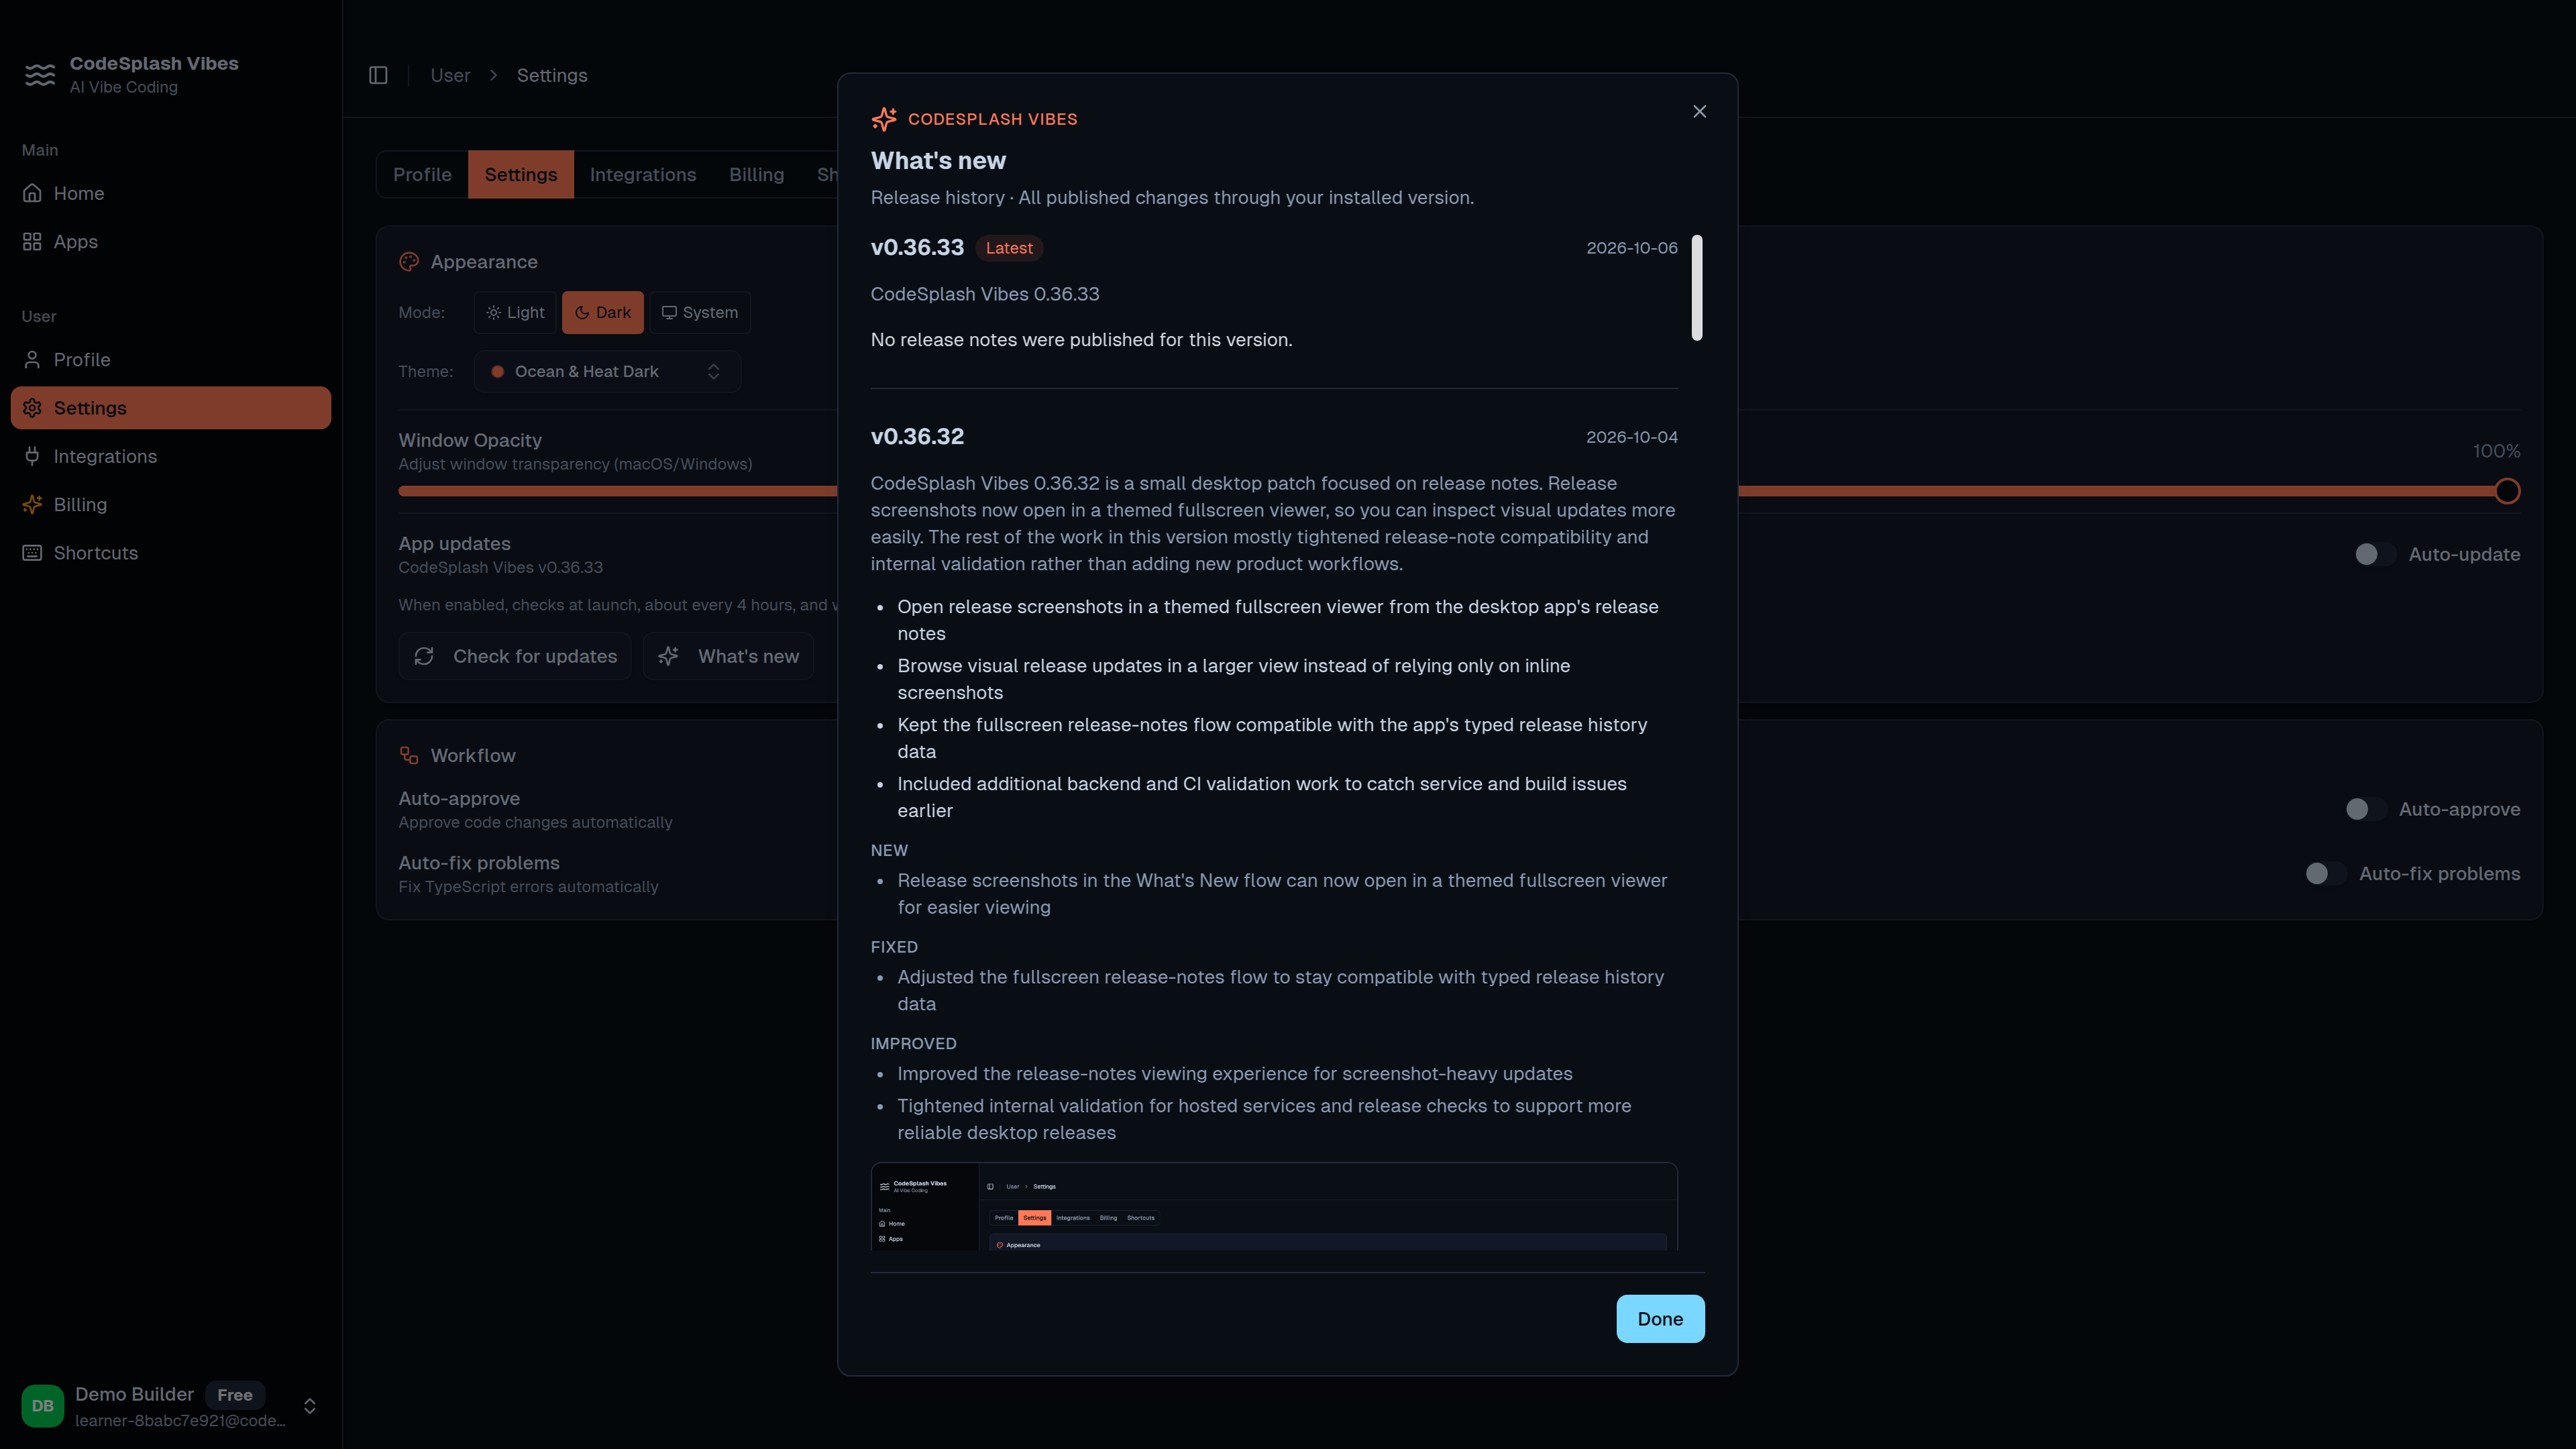Image resolution: width=2576 pixels, height=1449 pixels.
Task: Select Settings item in the sidebar
Action: click(171, 408)
